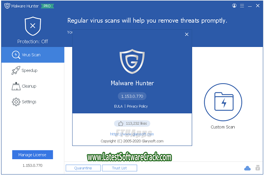Open the Privacy Policy link

[x=137, y=106]
